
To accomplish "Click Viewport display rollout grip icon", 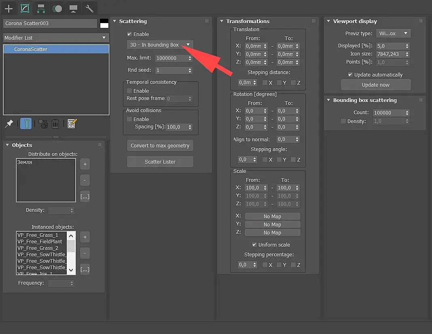I will point(421,21).
